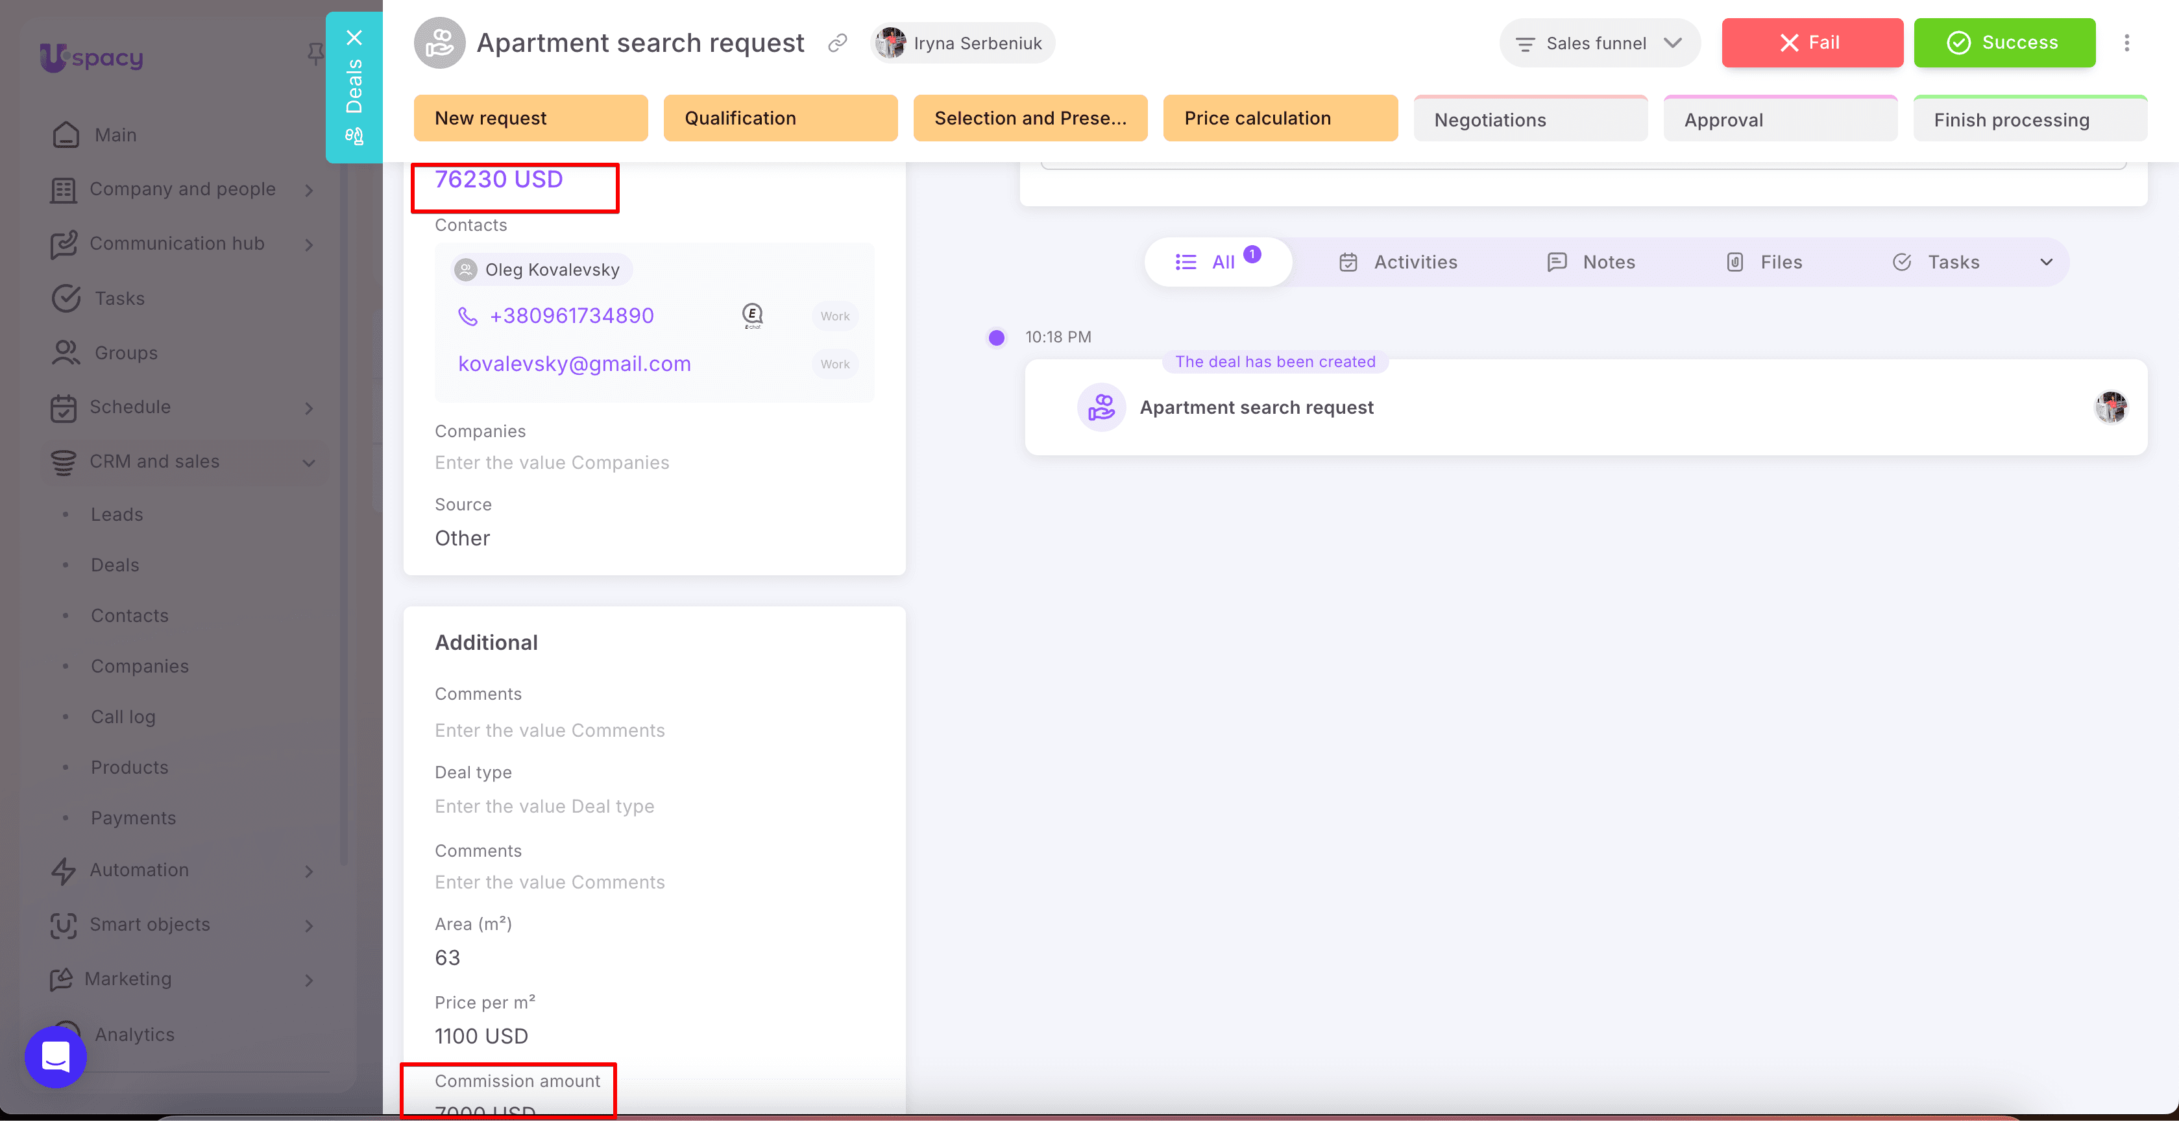2179x1122 pixels.
Task: Click the Deal type value field
Action: [x=544, y=807]
